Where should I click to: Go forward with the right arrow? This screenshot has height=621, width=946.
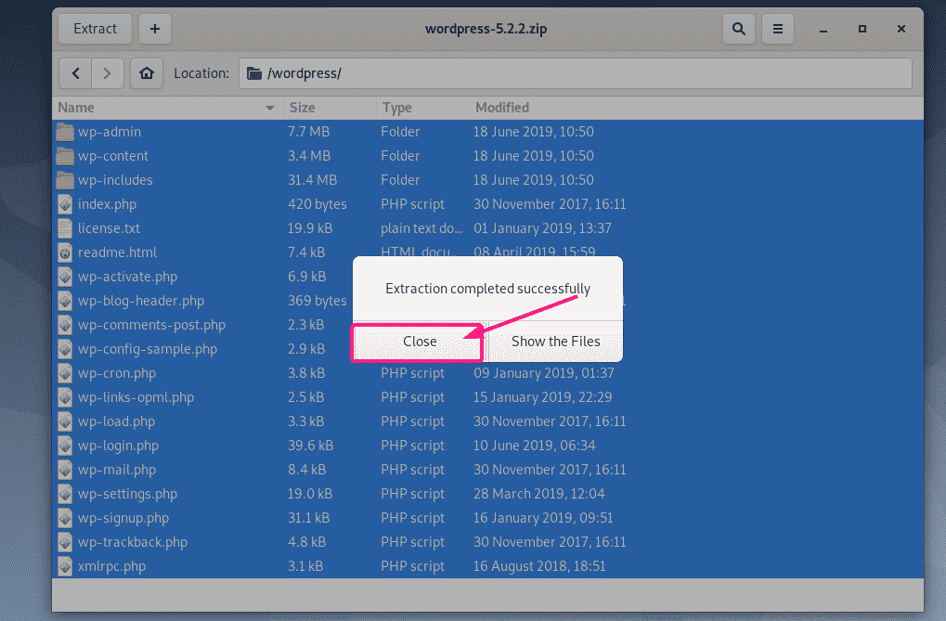click(x=108, y=73)
